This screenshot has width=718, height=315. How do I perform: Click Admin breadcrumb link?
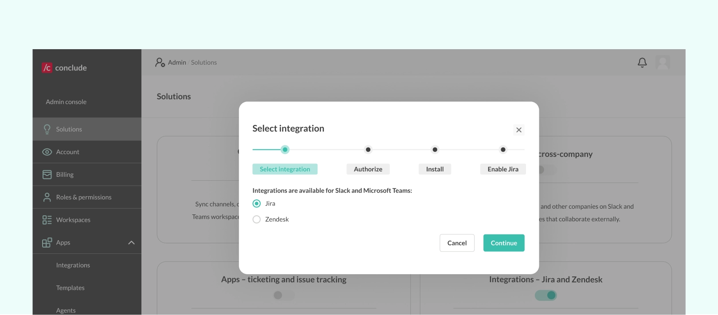[x=177, y=62]
